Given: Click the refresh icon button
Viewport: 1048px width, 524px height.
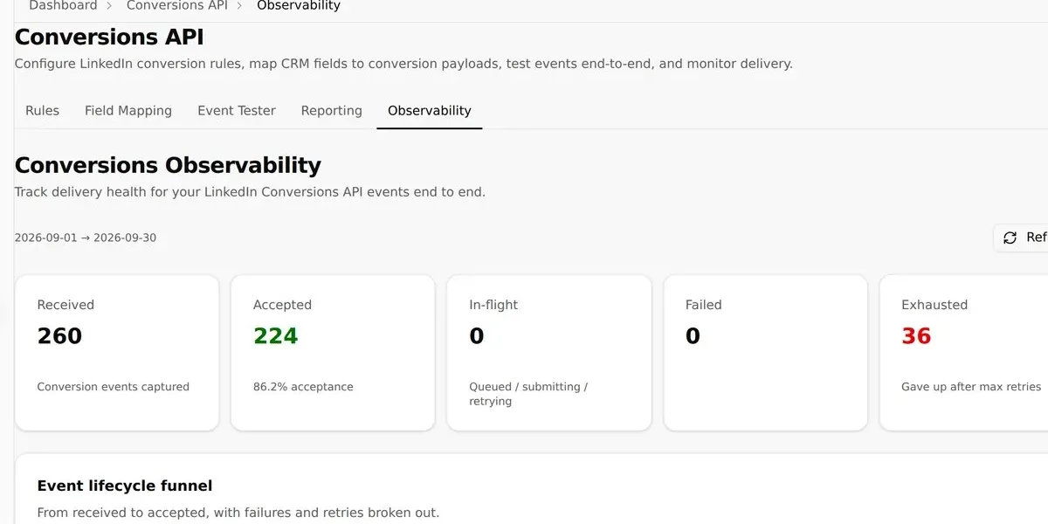Looking at the screenshot, I should pos(1022,238).
